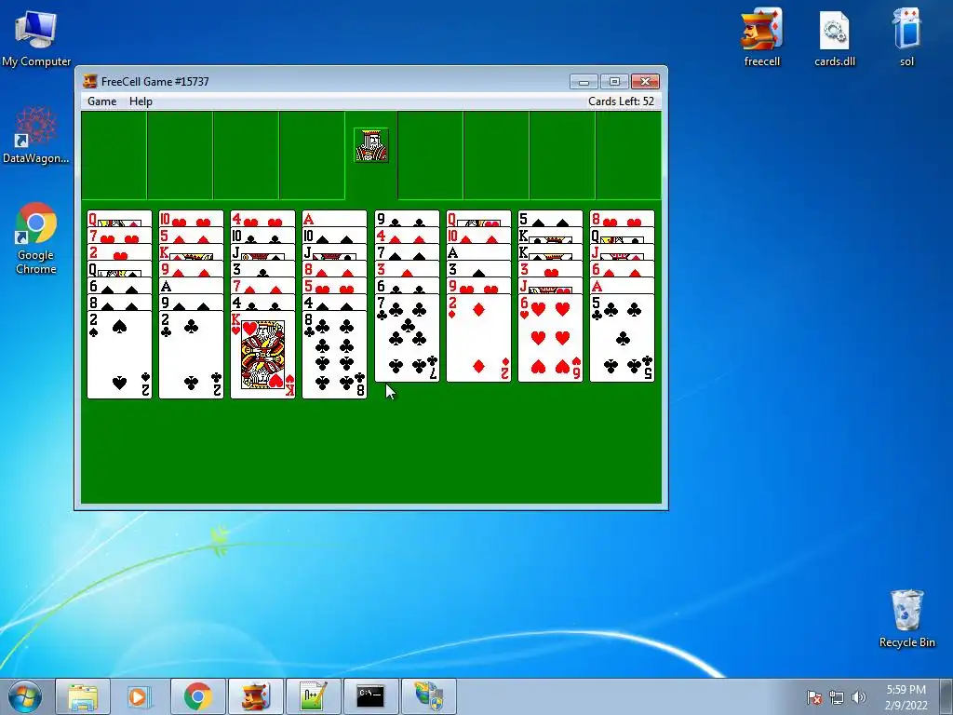Select the Google Chrome desktop shortcut

(36, 238)
